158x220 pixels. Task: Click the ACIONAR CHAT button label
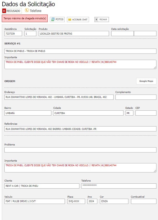(x=80, y=20)
